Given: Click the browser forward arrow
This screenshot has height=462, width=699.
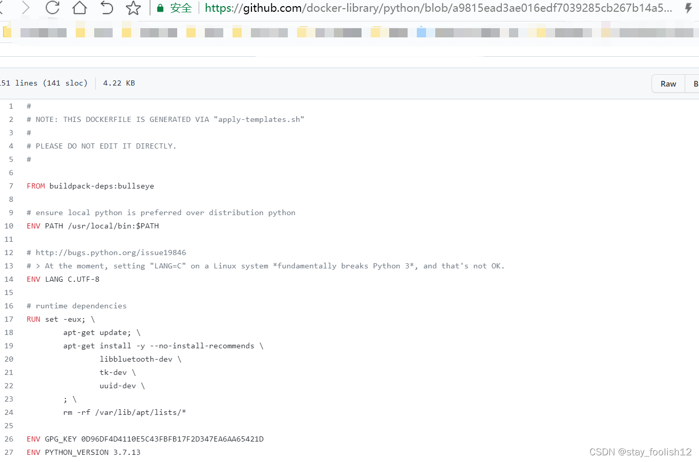Looking at the screenshot, I should click(26, 8).
